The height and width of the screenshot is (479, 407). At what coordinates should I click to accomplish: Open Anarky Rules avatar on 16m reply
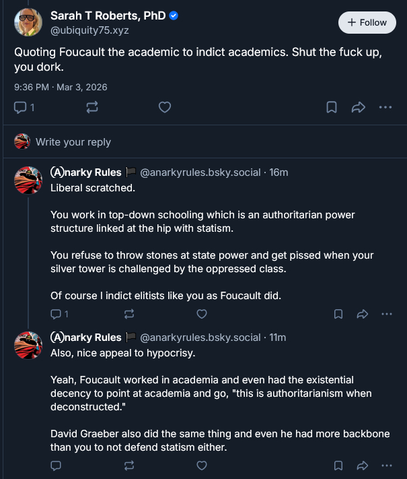click(29, 179)
